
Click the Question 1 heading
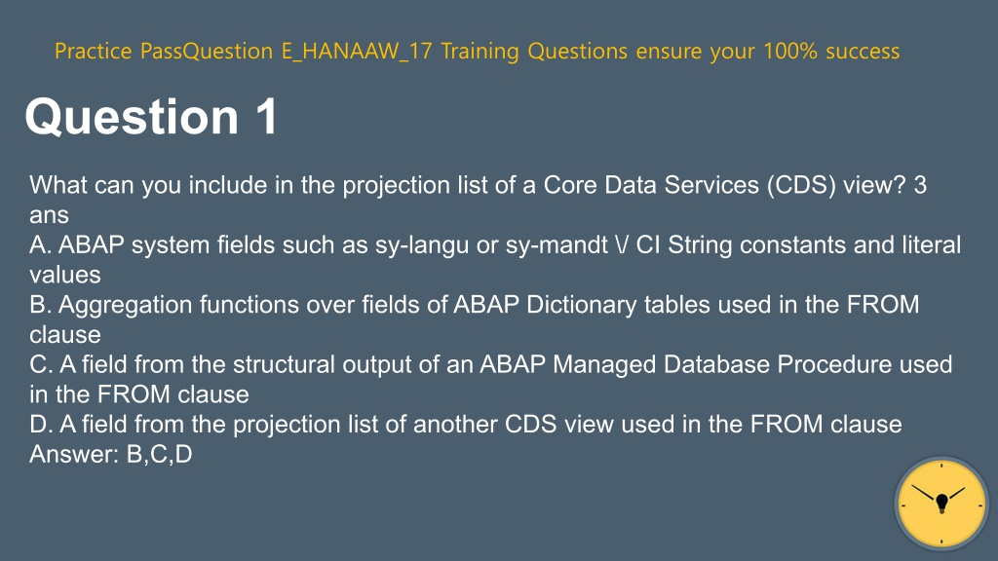(x=151, y=117)
